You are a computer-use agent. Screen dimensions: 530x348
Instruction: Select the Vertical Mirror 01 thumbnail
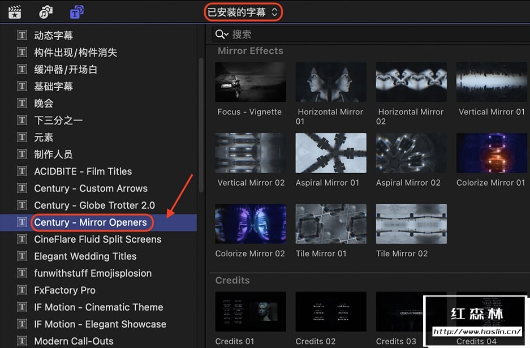click(492, 82)
